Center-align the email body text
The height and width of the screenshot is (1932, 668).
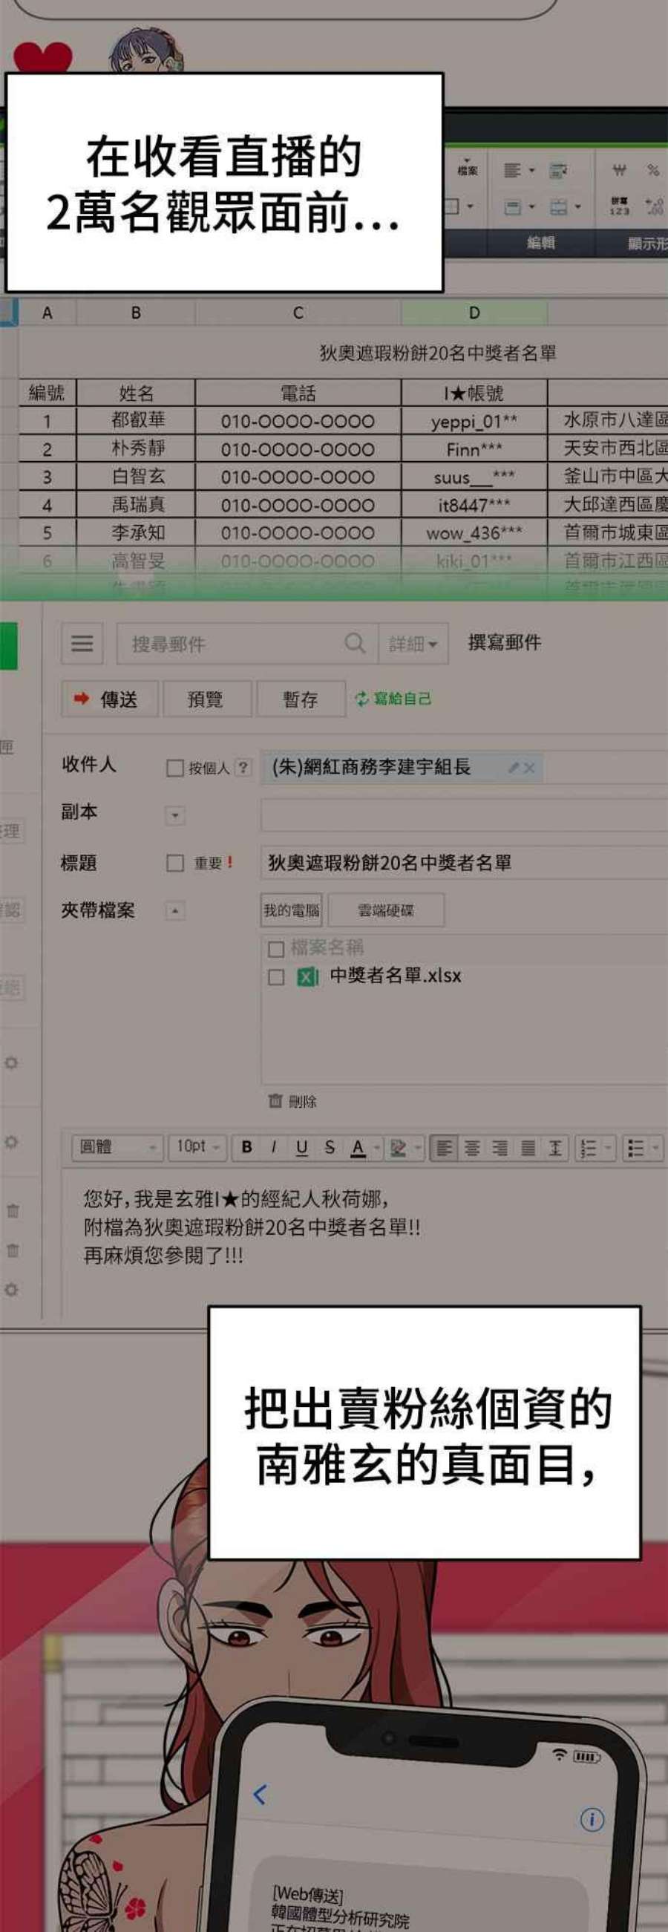472,1147
